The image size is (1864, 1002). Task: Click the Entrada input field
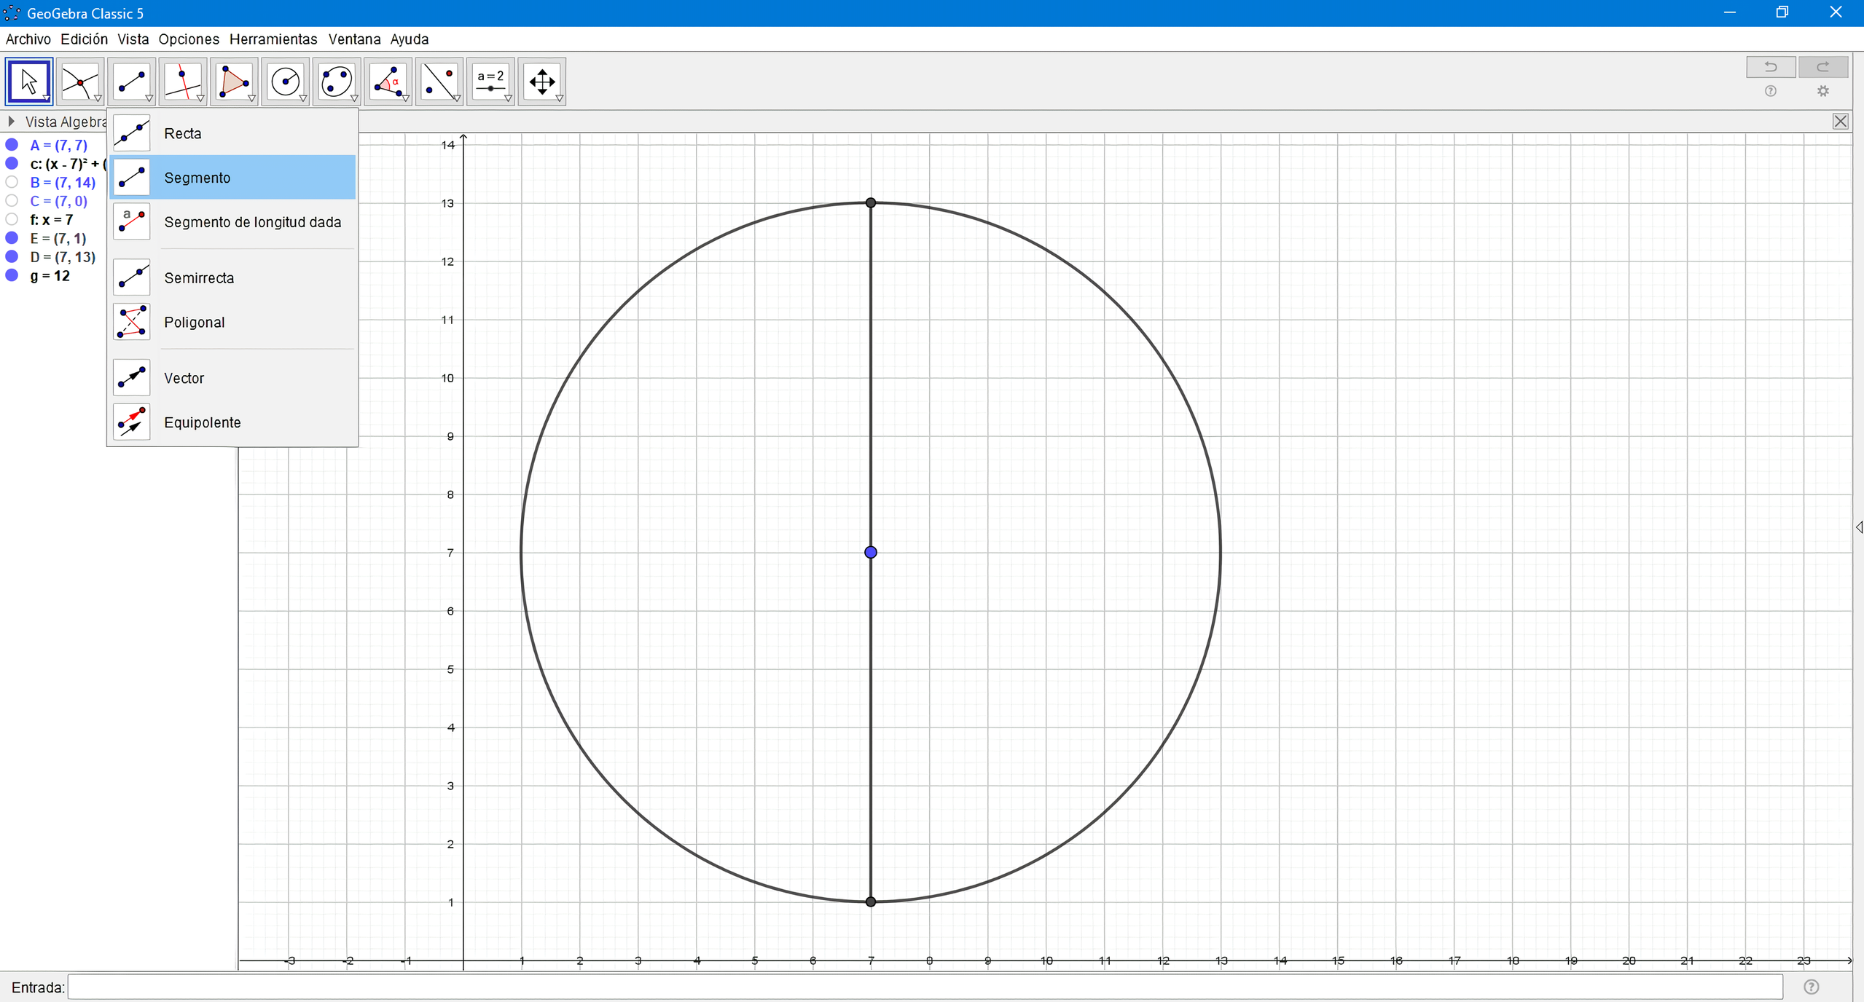tap(924, 987)
